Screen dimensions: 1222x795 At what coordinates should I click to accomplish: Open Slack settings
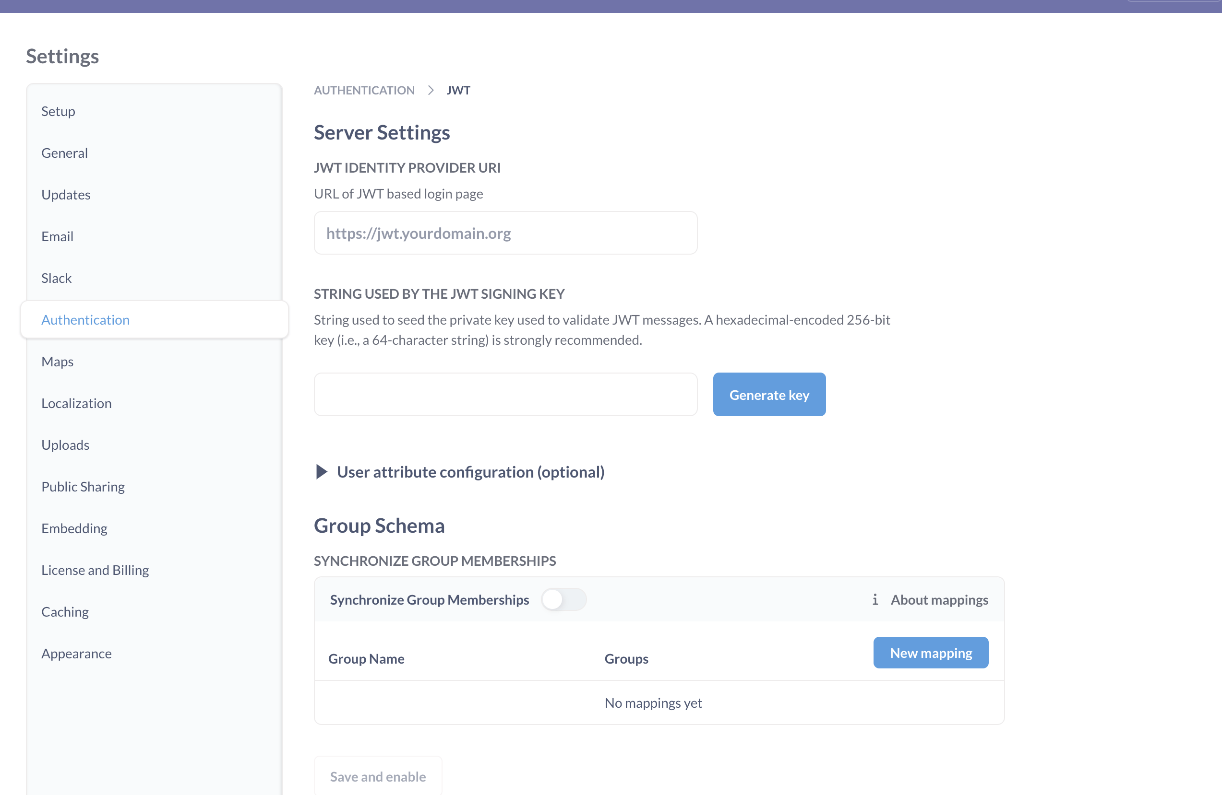(x=57, y=278)
